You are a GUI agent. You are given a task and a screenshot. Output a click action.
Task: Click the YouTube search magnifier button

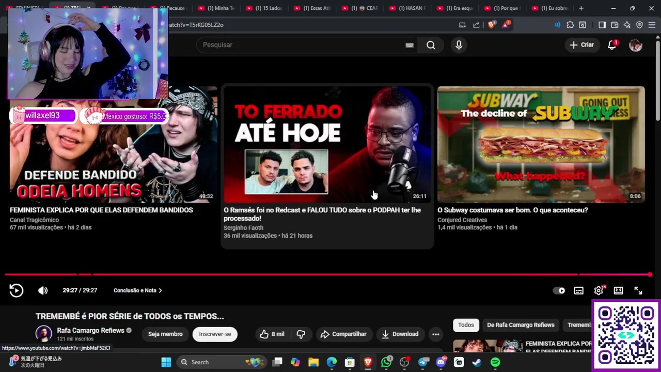click(431, 45)
